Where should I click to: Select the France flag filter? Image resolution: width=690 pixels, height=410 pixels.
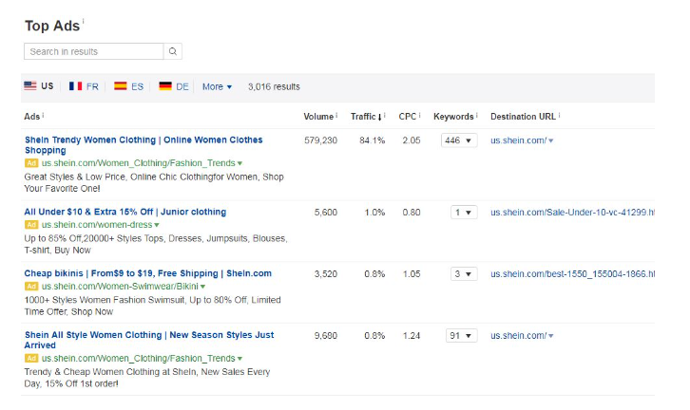coord(84,86)
